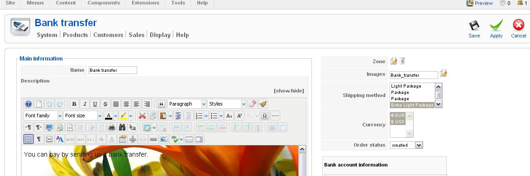This screenshot has height=176, width=530.
Task: Click the scissors cut icon
Action: click(x=142, y=116)
